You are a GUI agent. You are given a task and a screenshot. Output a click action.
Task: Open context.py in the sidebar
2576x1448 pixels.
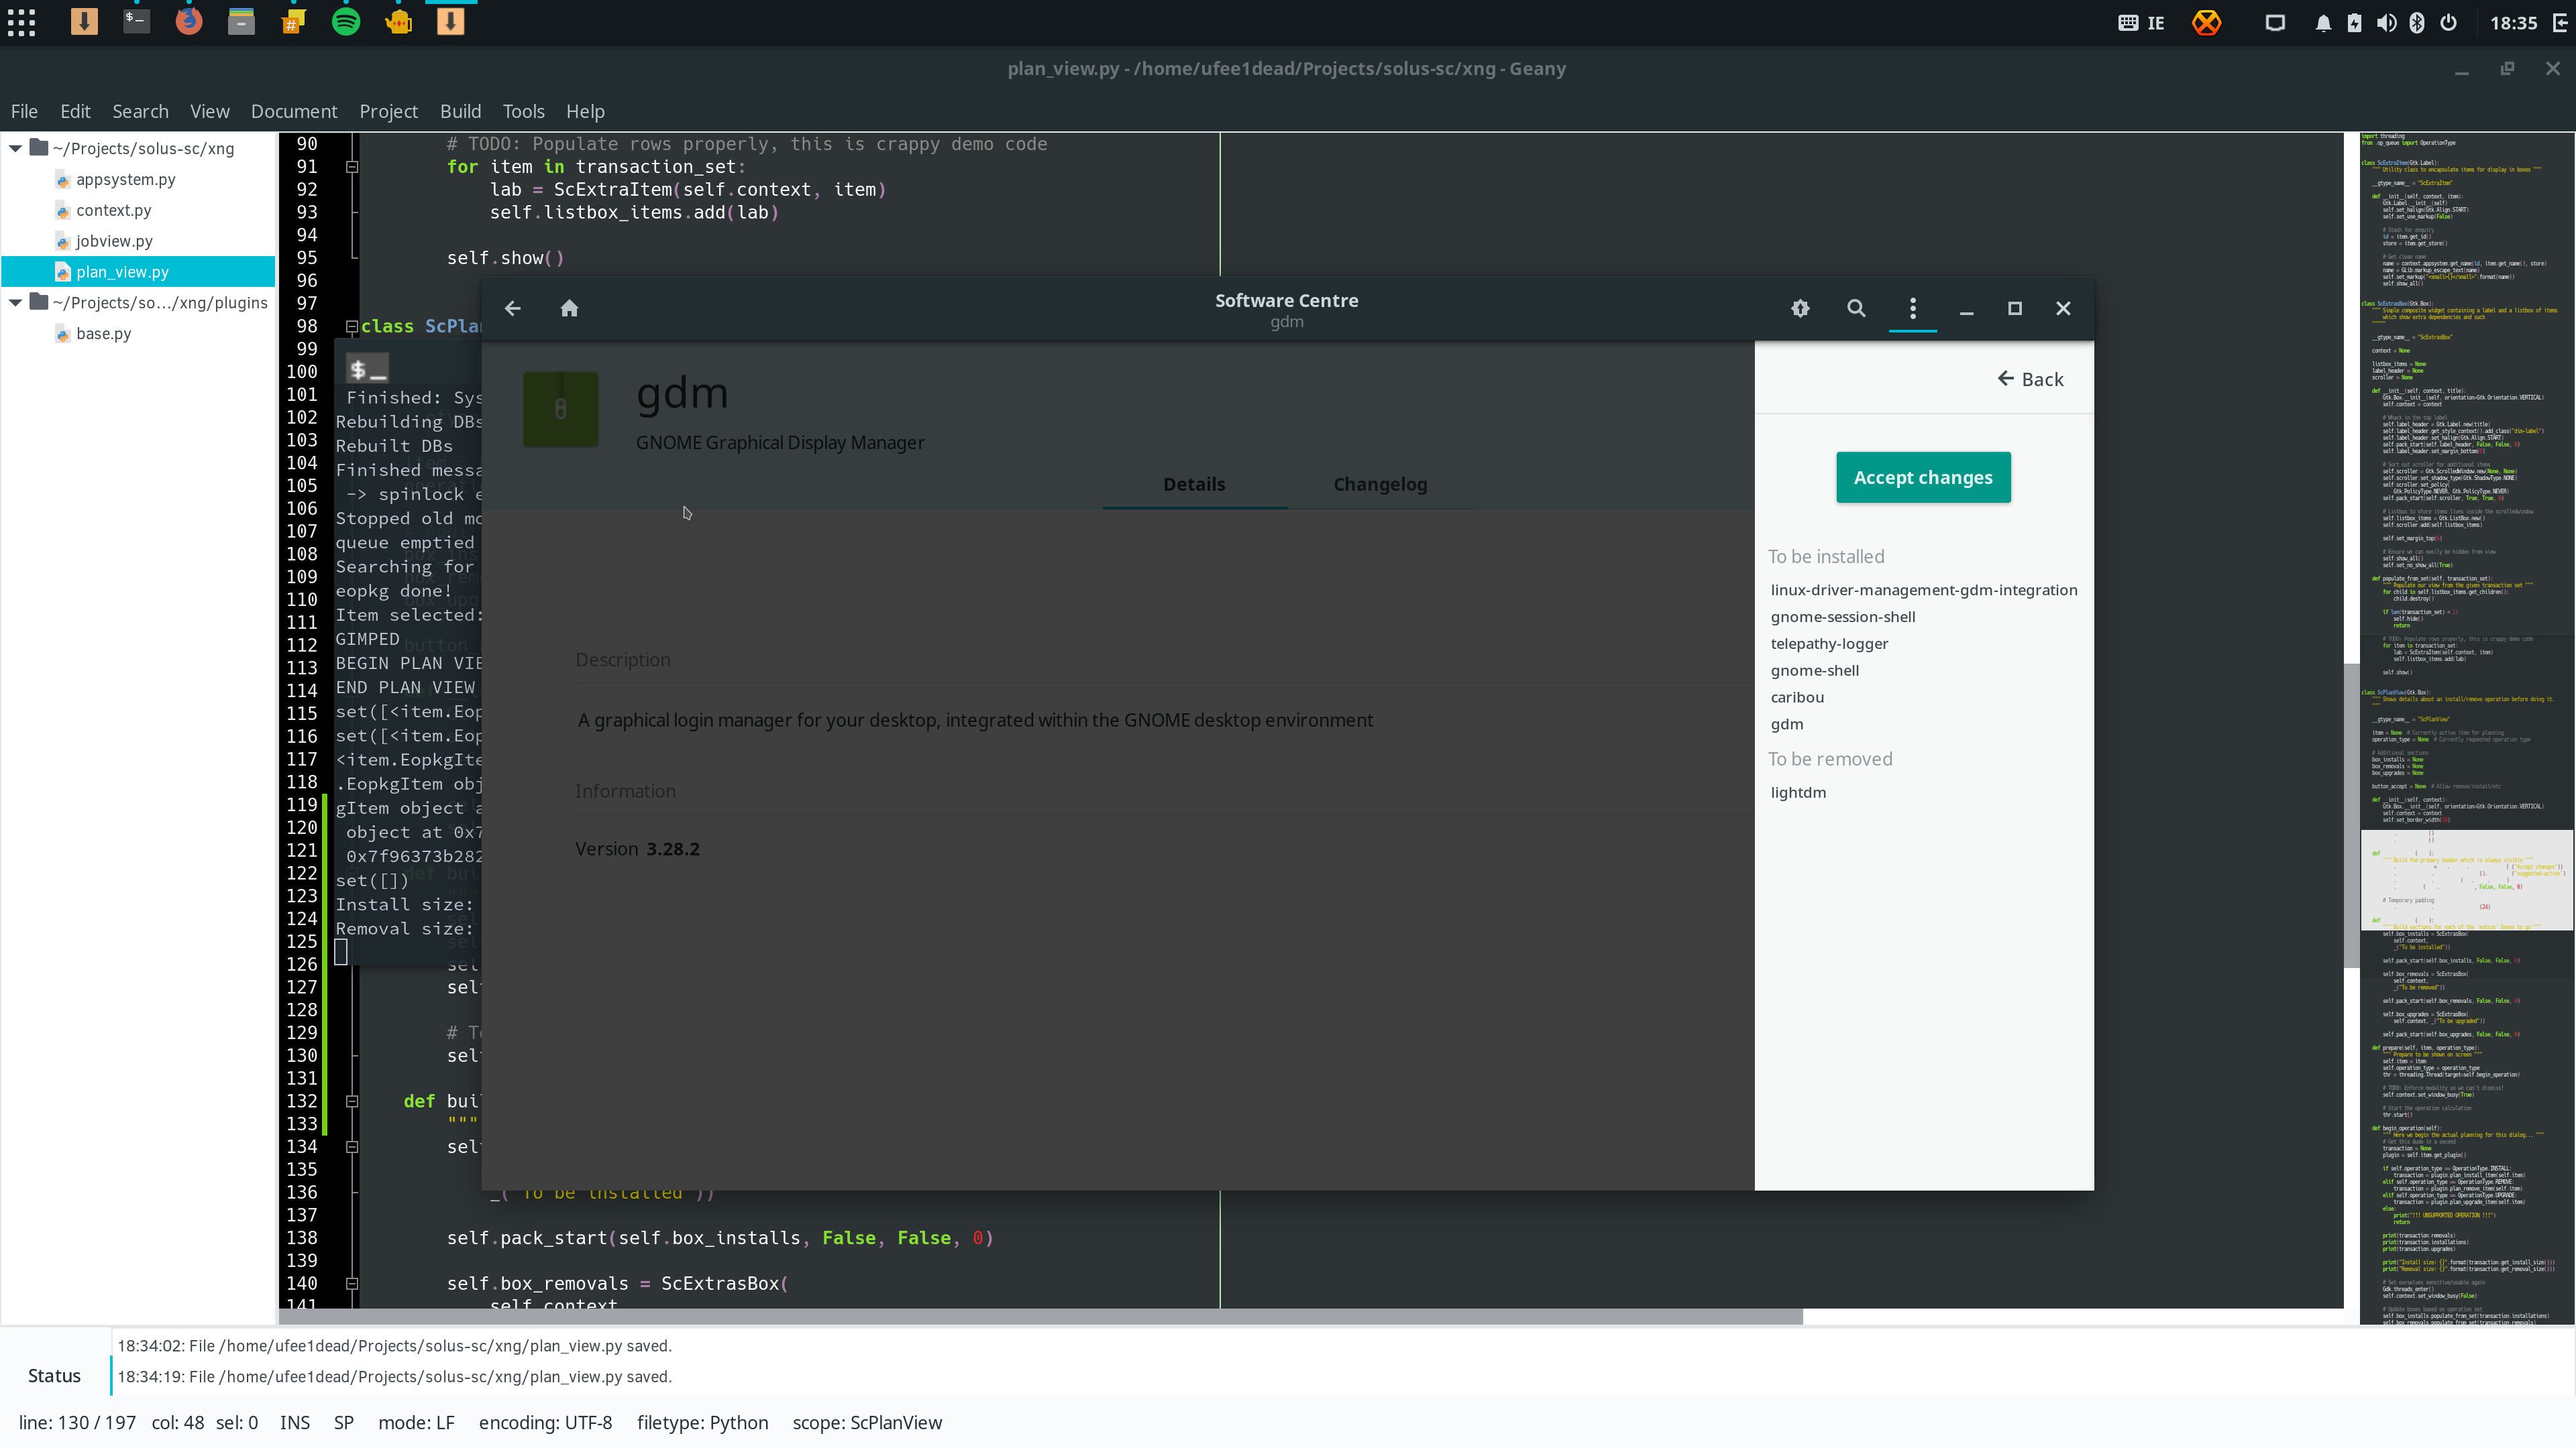pos(114,211)
